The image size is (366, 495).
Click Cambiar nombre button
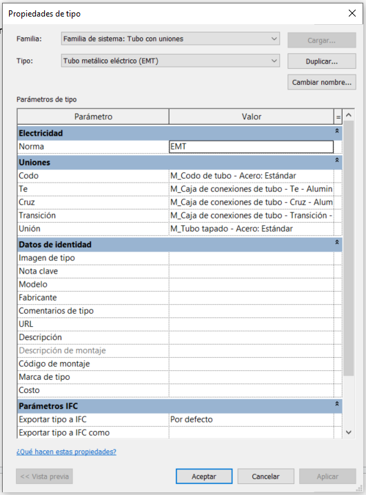tap(322, 82)
